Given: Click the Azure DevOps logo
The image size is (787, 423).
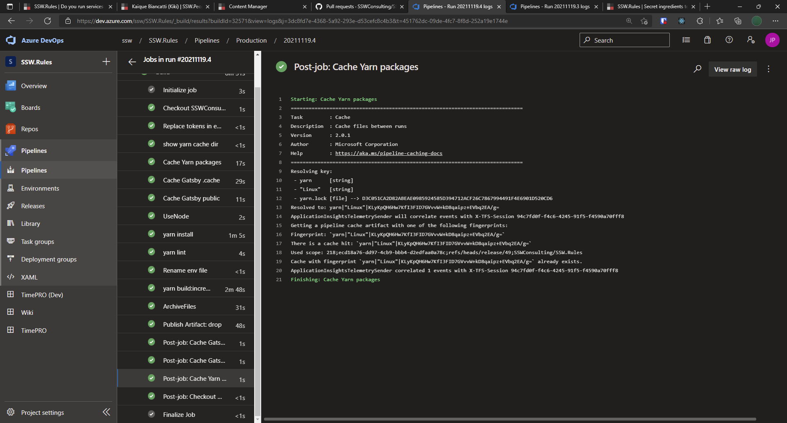Looking at the screenshot, I should 11,40.
